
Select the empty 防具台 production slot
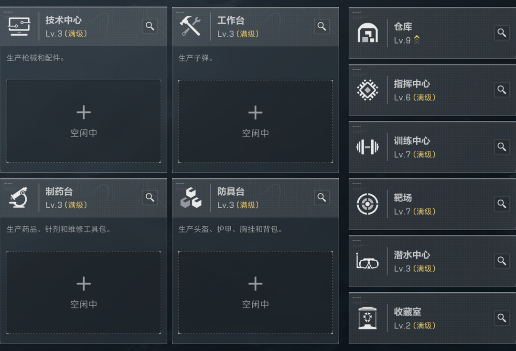coord(256,292)
